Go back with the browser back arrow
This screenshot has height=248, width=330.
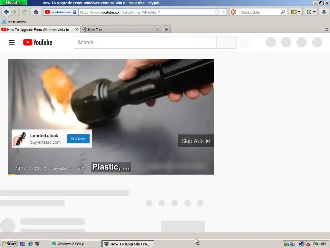click(6, 12)
